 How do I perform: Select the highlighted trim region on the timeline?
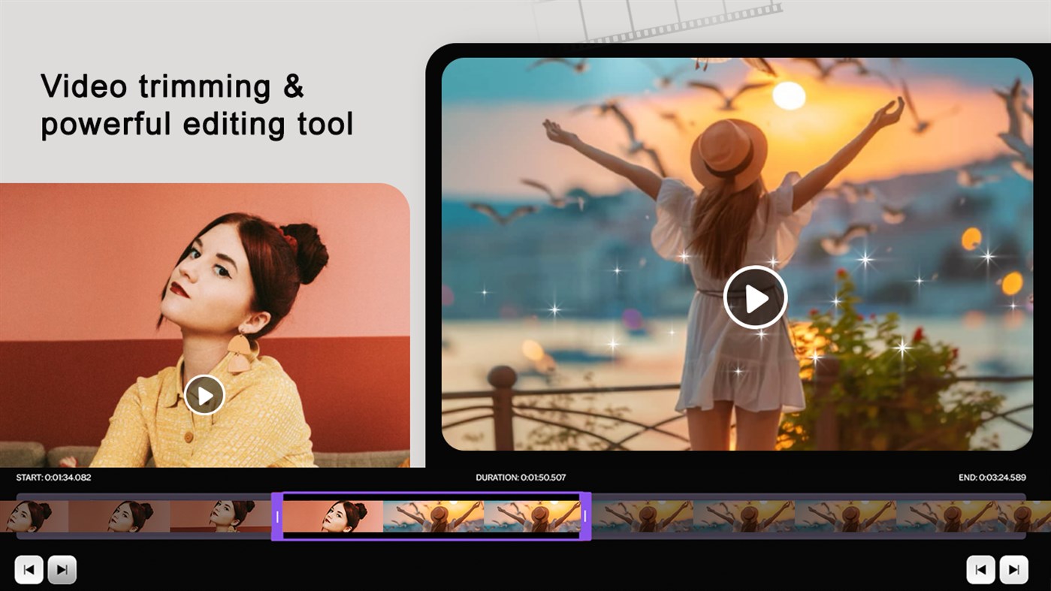pyautogui.click(x=432, y=516)
